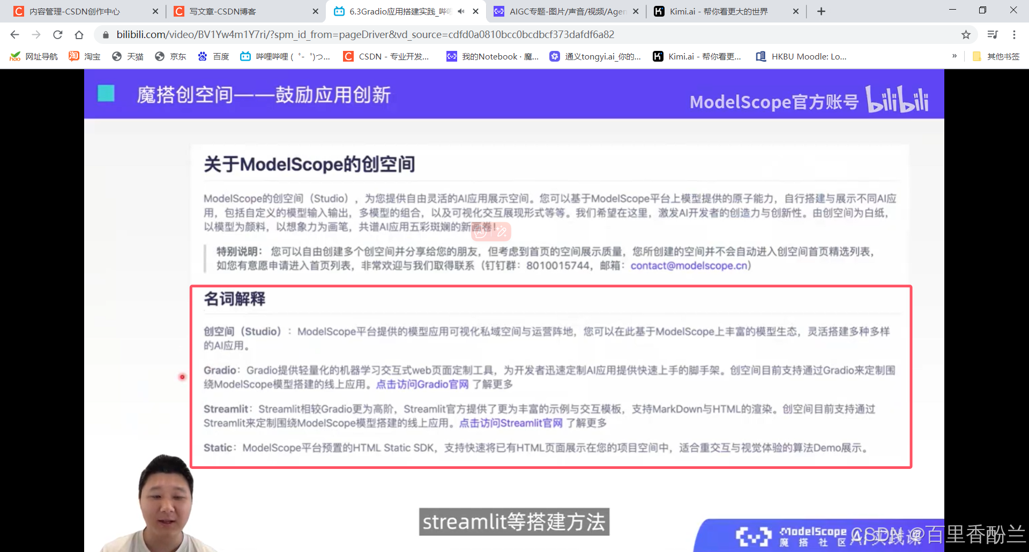1029x552 pixels.
Task: Open CSDN - 专业开发 bookmark
Action: [386, 56]
